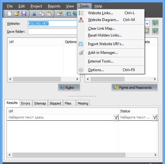The image size is (165, 164).
Task: Click right arrow of the results table scrollbar
Action: [155, 155]
